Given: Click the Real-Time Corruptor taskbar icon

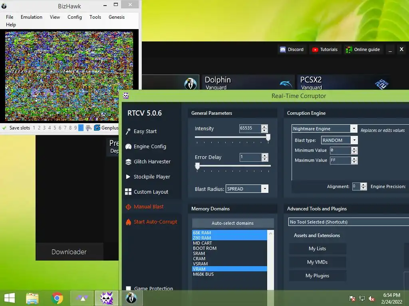Looking at the screenshot, I should click(107, 298).
